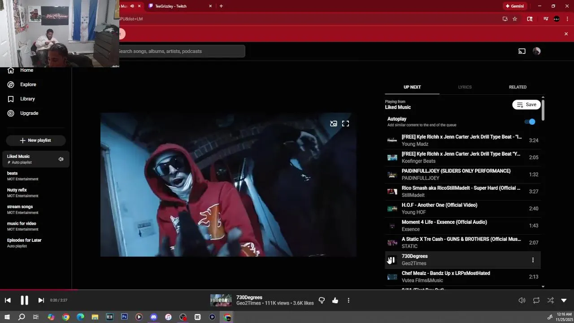Viewport: 574px width, 323px height.
Task: Play the Kosfinger Beats track
Action: tap(463, 157)
